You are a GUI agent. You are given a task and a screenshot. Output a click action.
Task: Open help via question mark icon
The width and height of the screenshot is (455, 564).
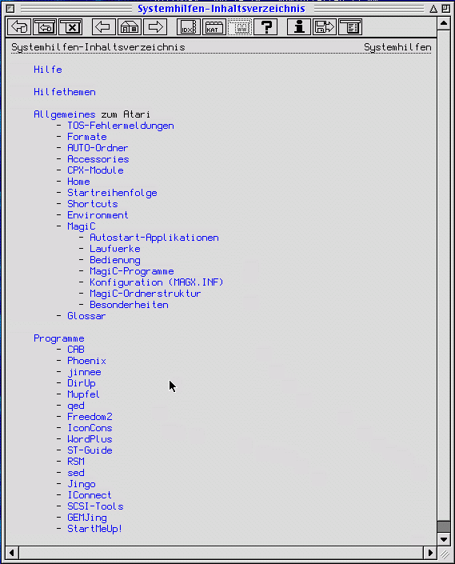coord(265,27)
